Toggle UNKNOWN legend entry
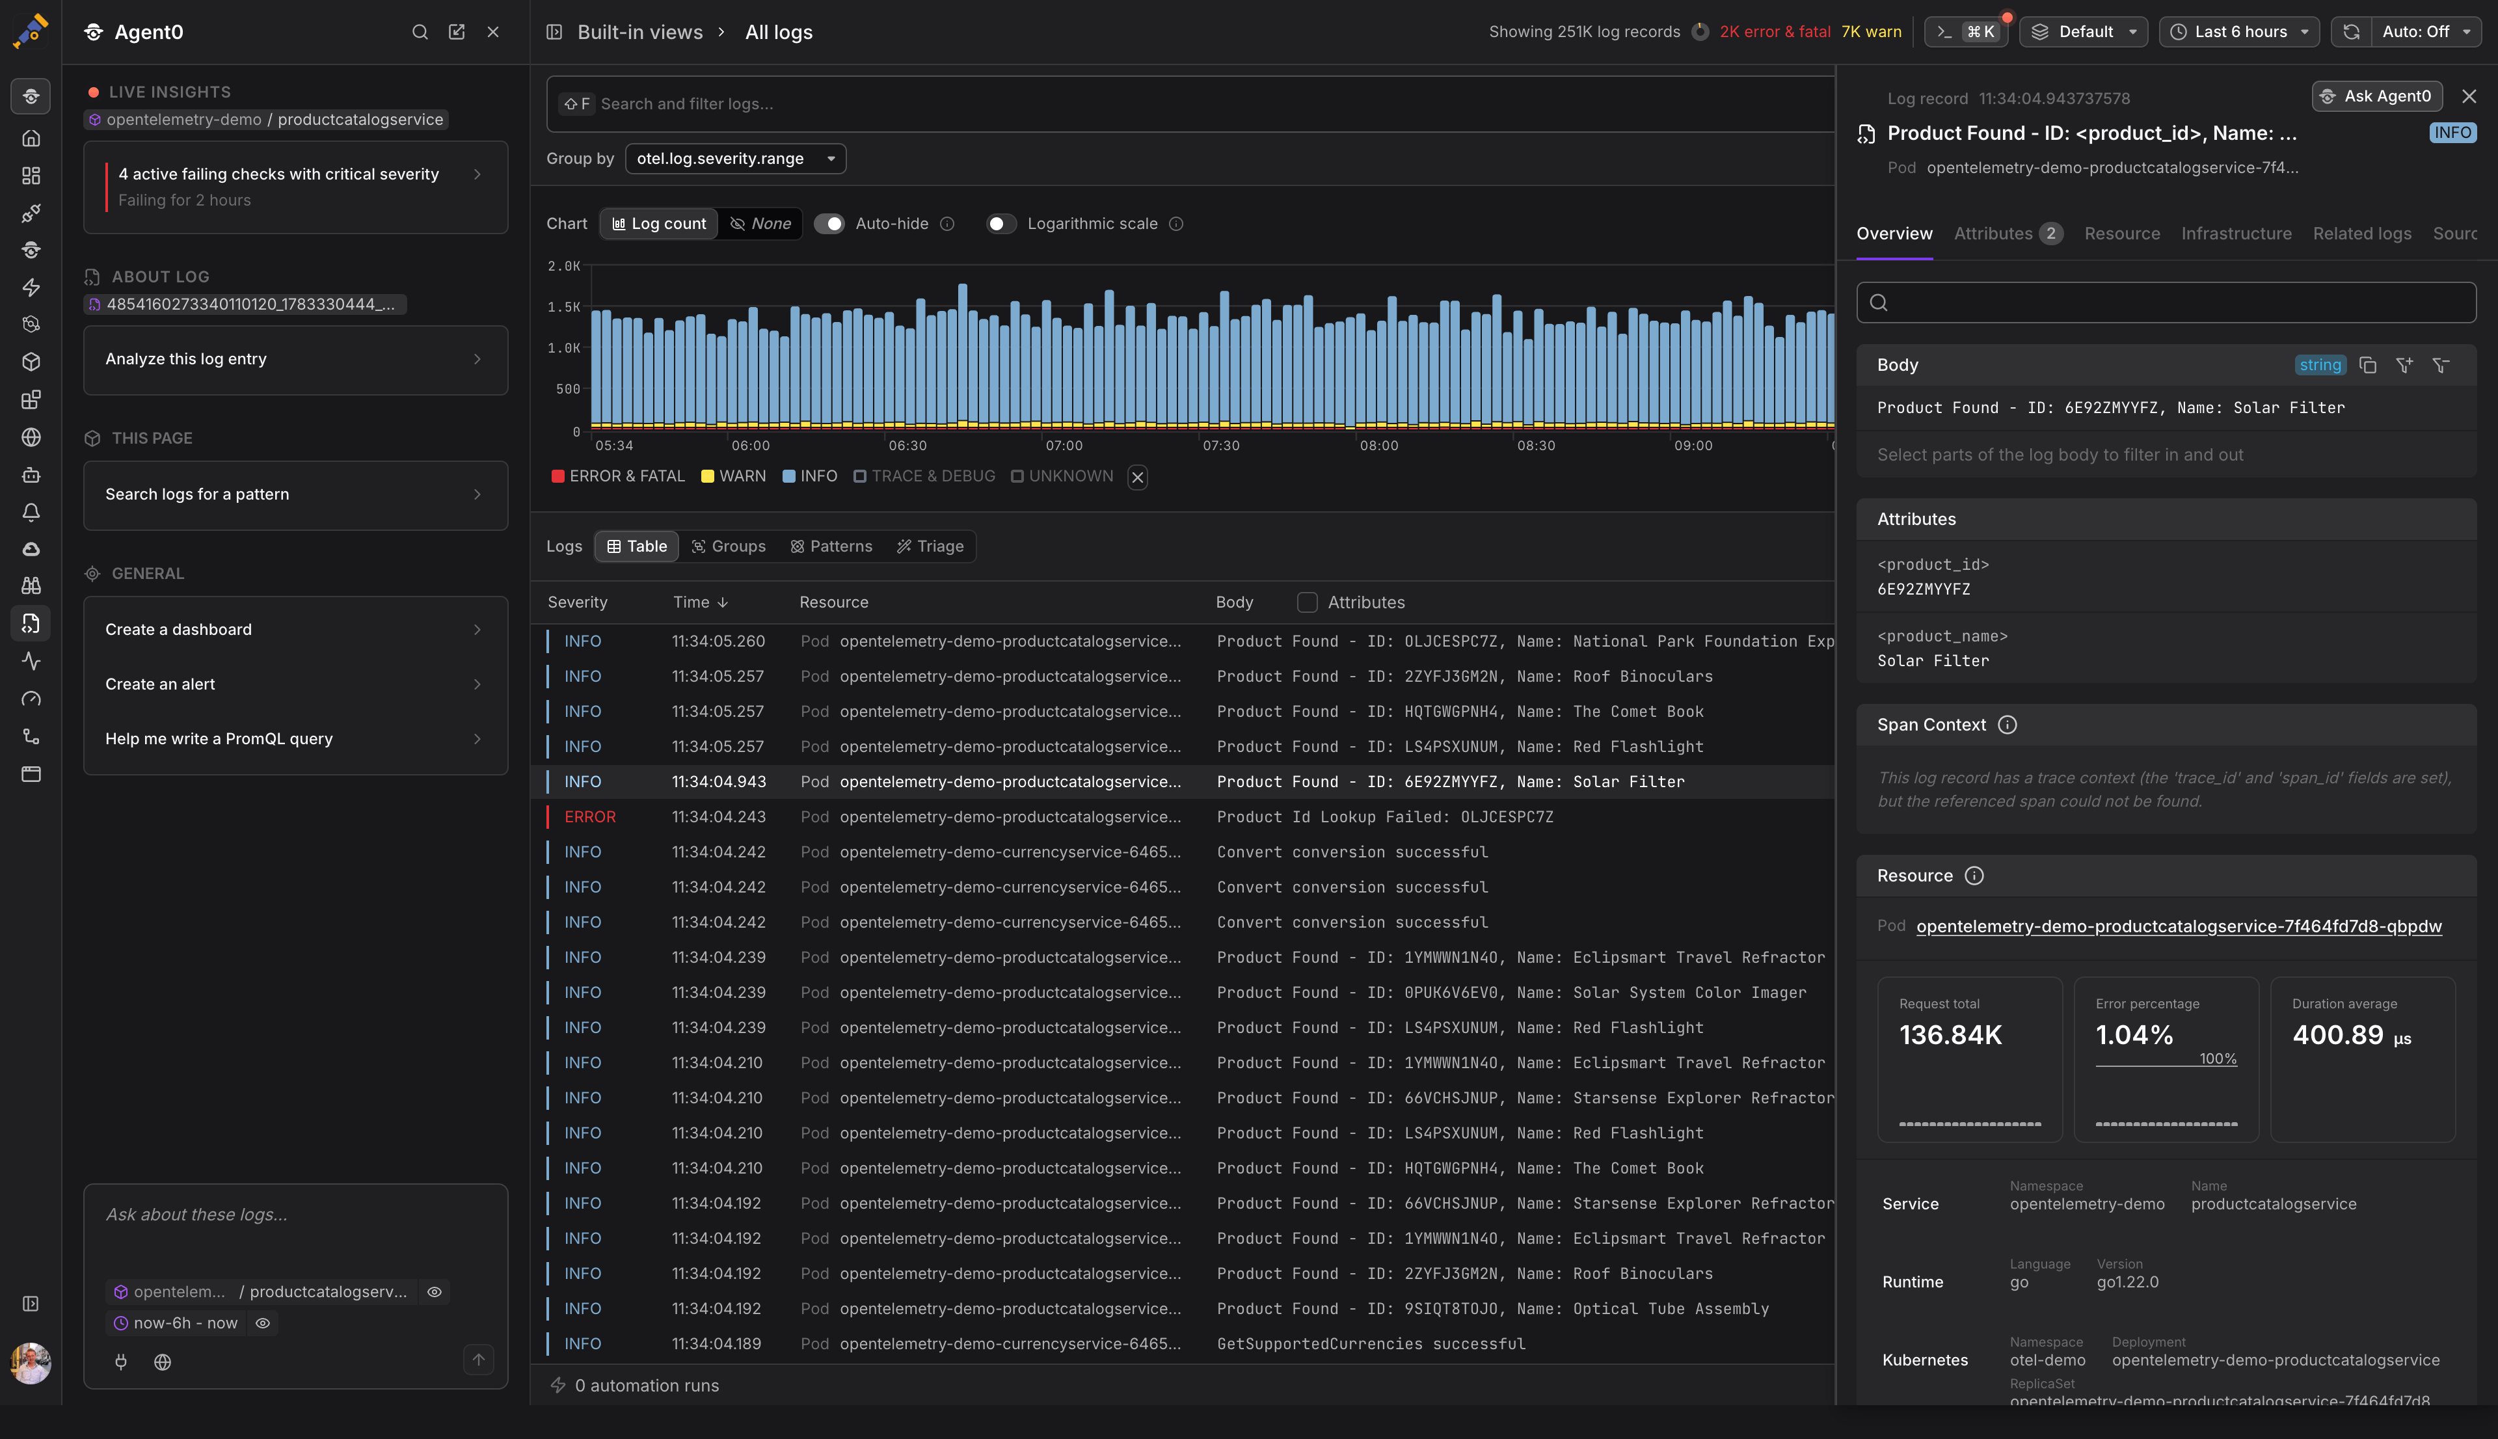Screen dimensions: 2498x1439 [1062, 476]
